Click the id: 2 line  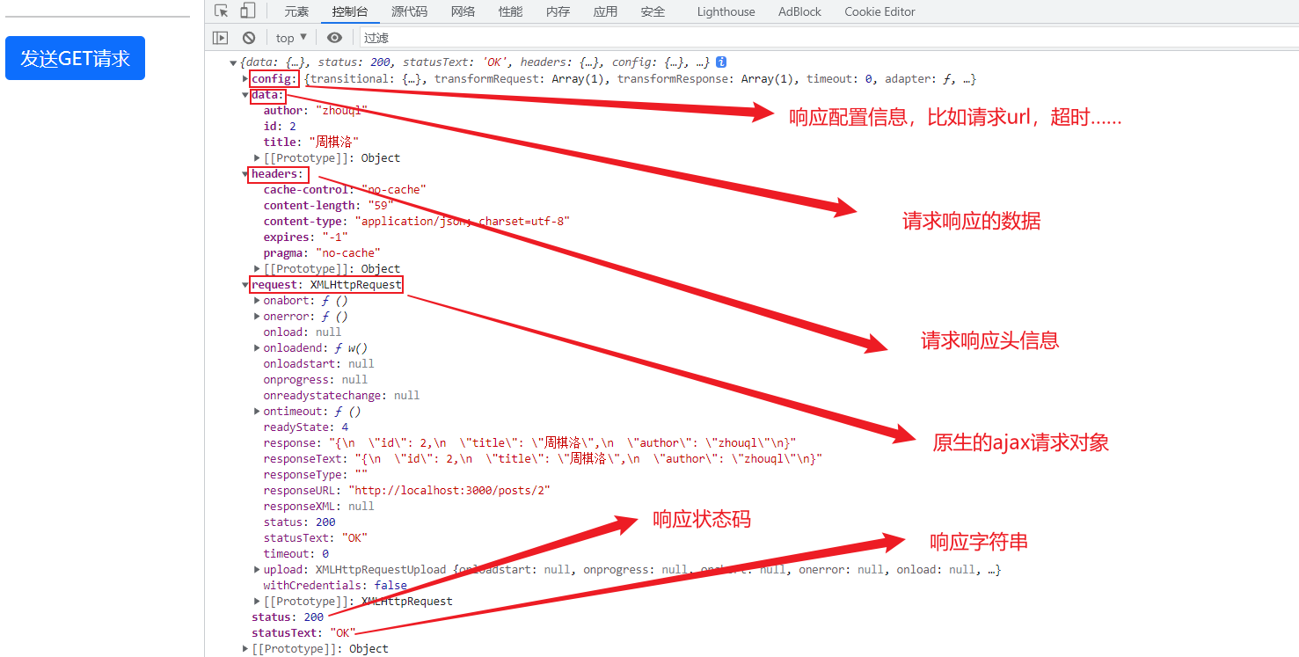tap(280, 127)
